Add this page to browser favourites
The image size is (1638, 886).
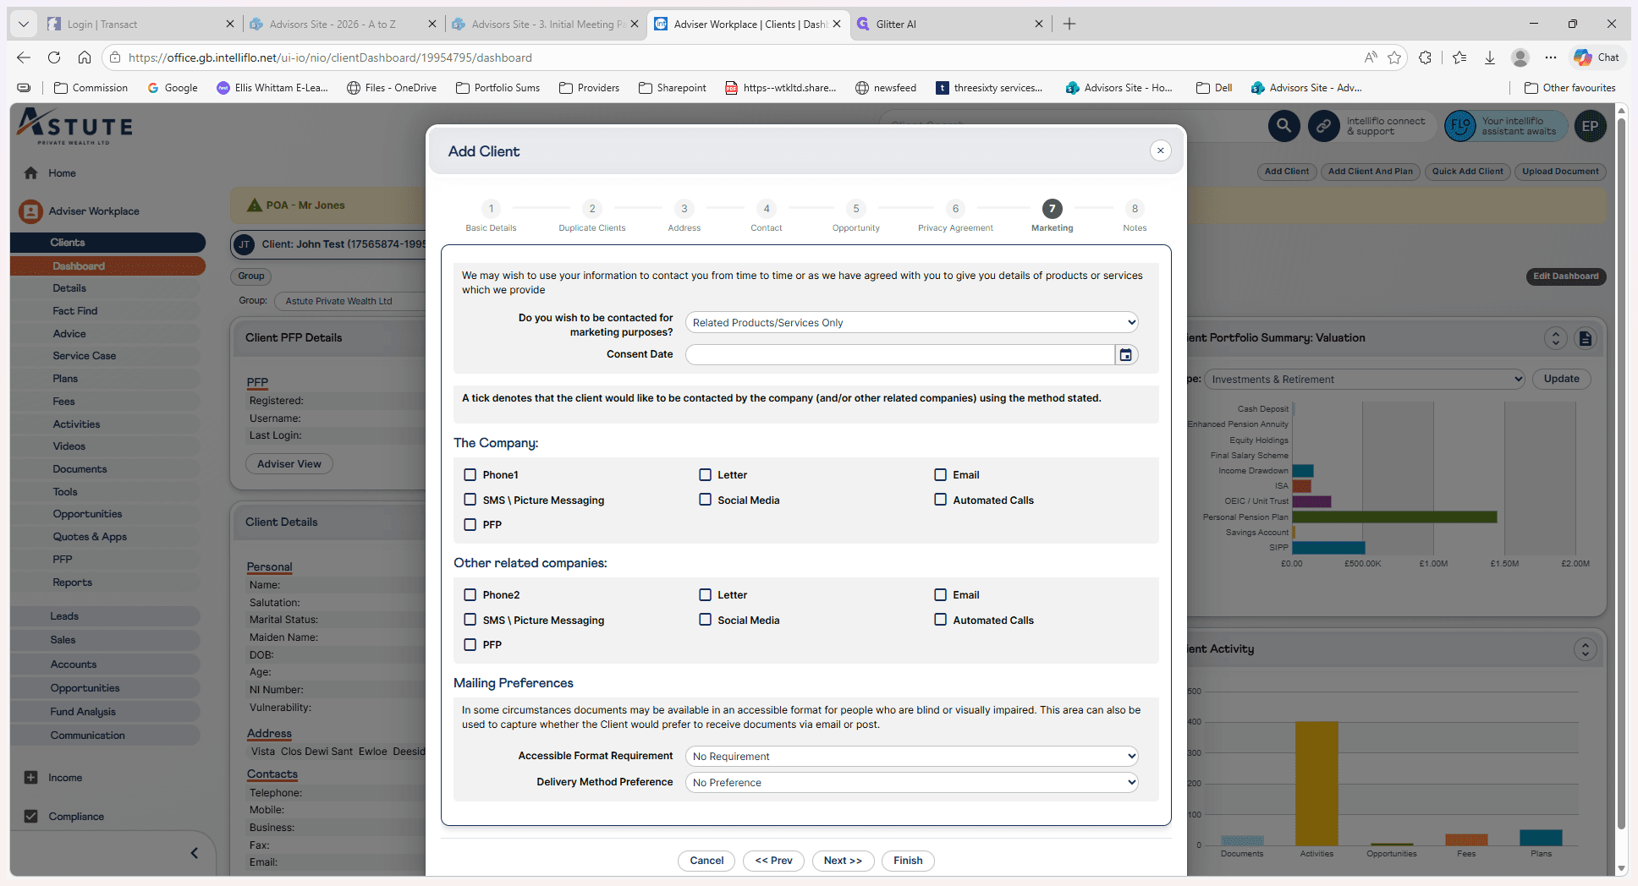(1394, 57)
